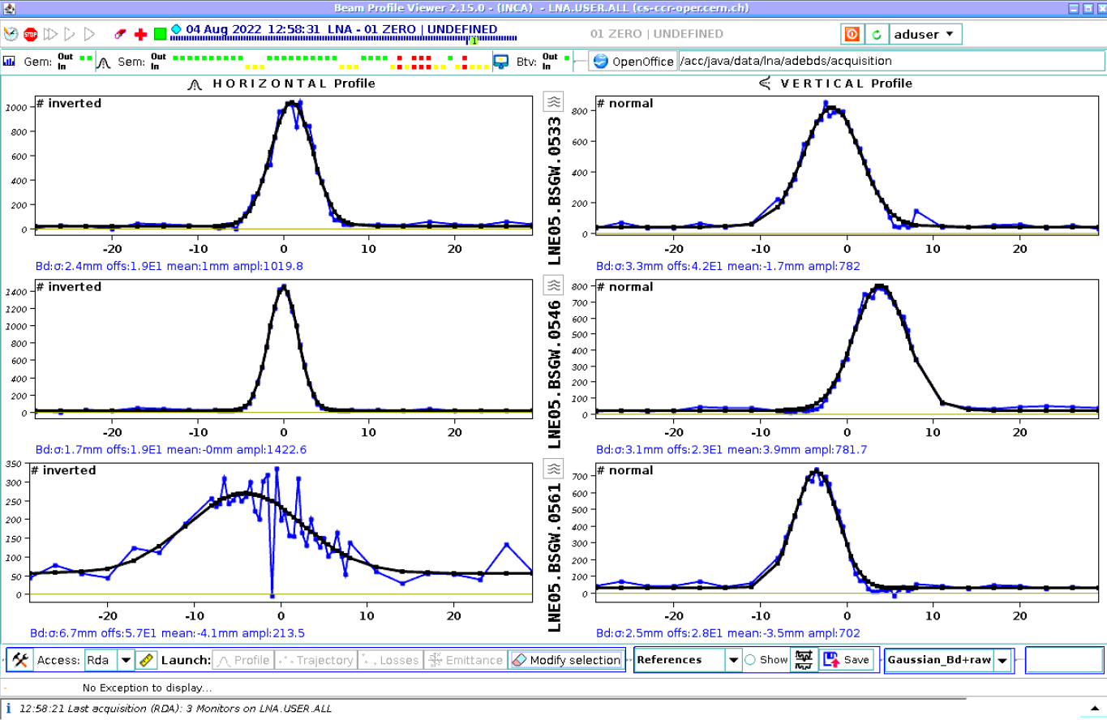Click the reference waveform settings icon

coord(804,660)
